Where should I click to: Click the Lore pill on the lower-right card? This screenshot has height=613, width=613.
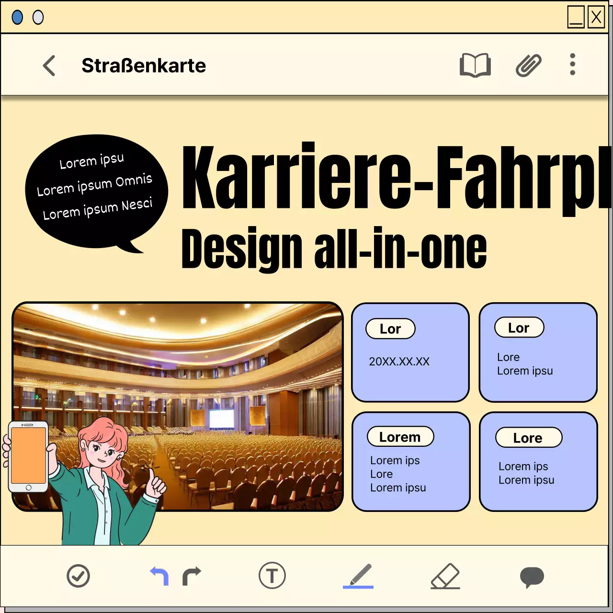[x=528, y=437]
